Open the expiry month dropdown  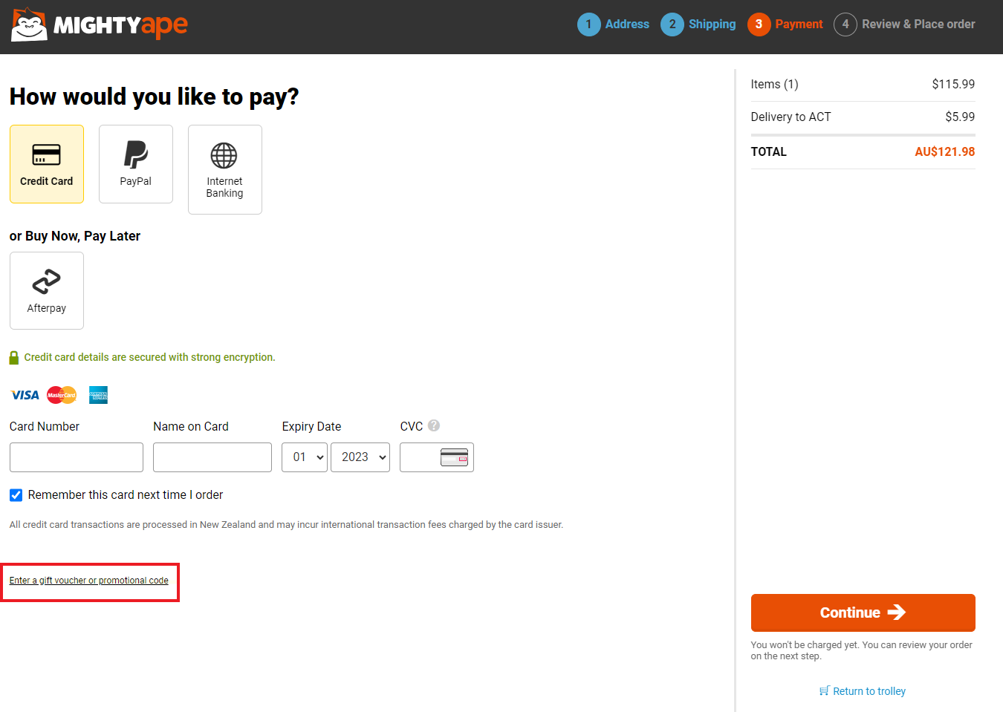point(305,457)
